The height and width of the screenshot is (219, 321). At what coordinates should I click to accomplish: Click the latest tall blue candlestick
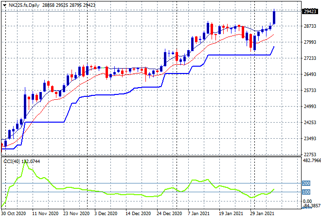click(x=274, y=18)
